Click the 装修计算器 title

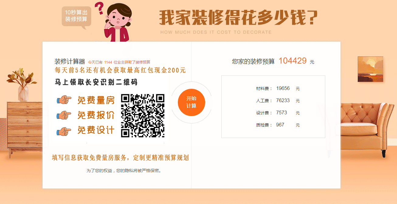click(70, 61)
